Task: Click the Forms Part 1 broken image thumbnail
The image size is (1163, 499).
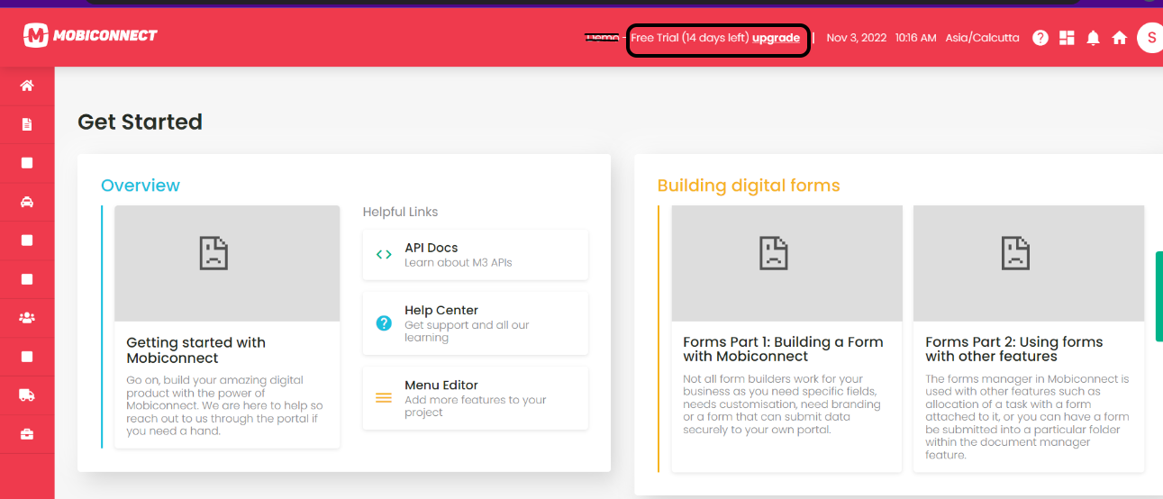Action: tap(786, 263)
